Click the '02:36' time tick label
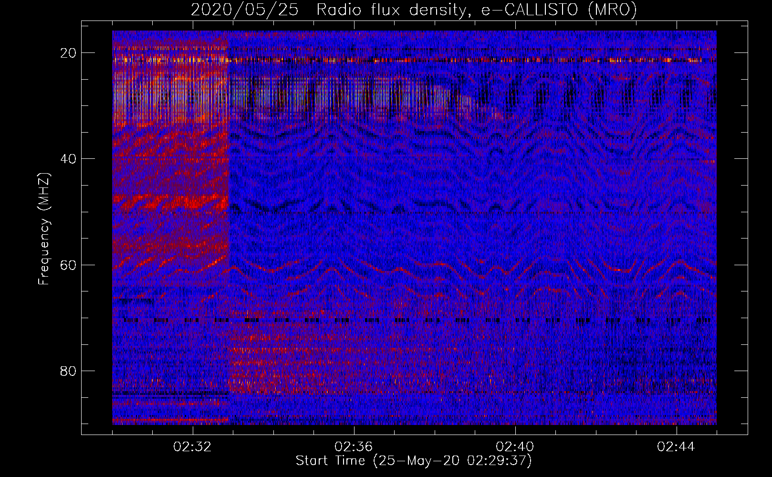Screen dimensions: 772x477 tap(354, 447)
